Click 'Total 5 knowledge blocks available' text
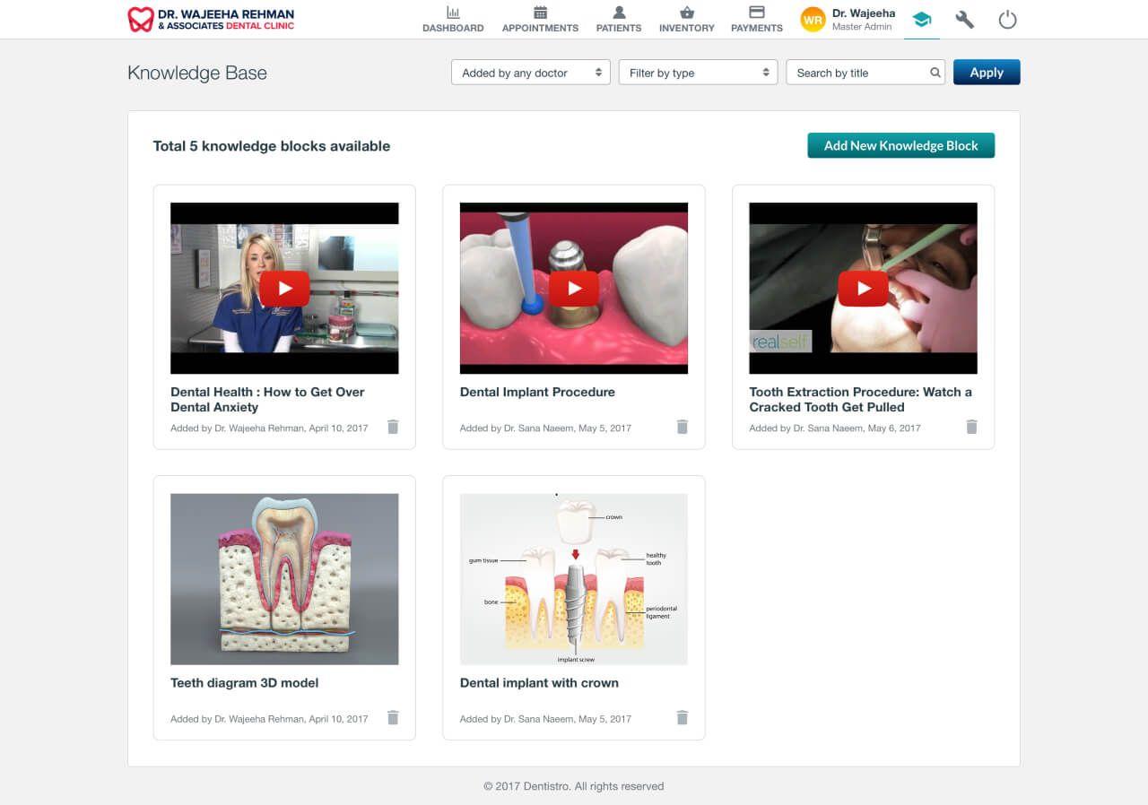This screenshot has width=1148, height=805. (272, 146)
